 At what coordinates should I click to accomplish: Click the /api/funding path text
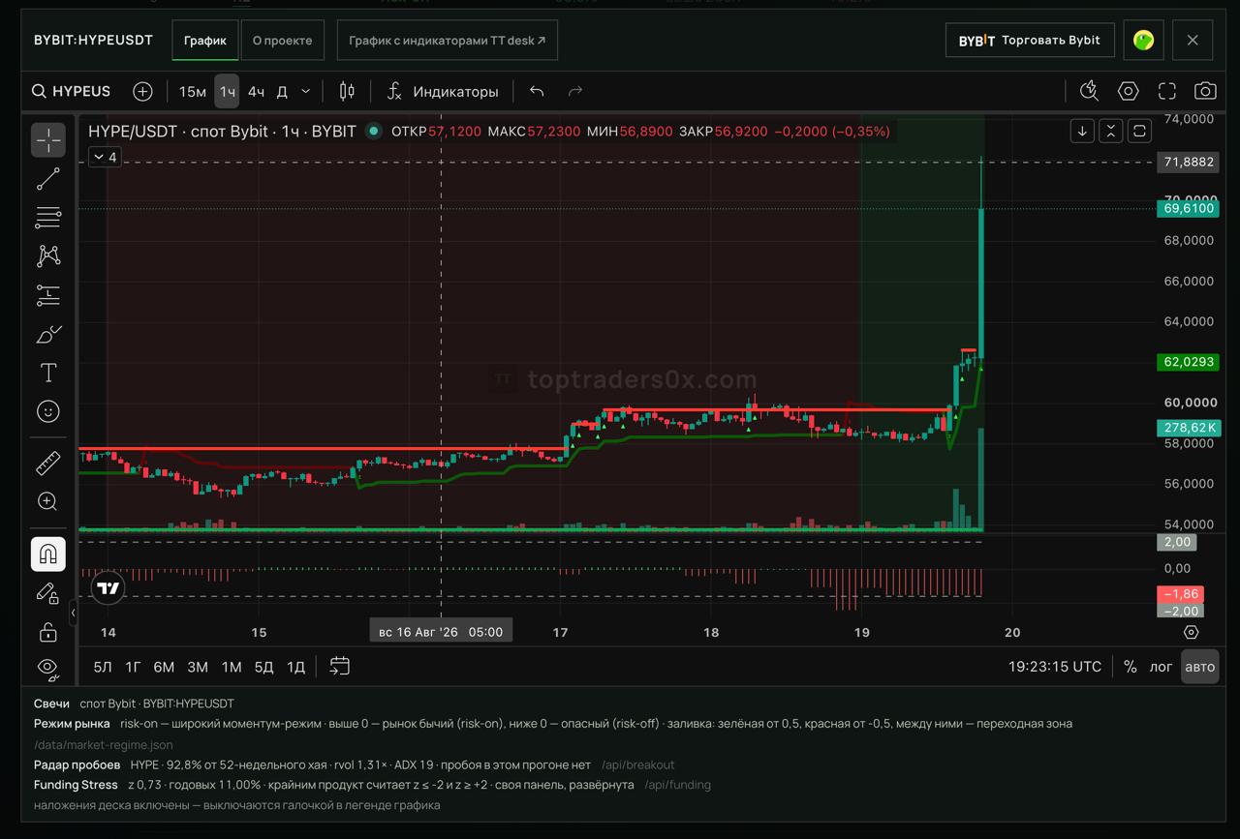coord(677,785)
